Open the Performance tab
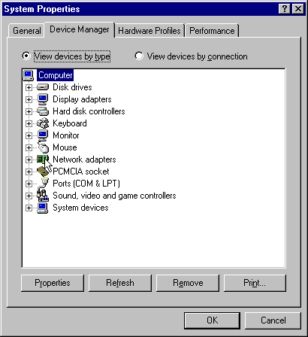The height and width of the screenshot is (337, 308). click(x=212, y=31)
